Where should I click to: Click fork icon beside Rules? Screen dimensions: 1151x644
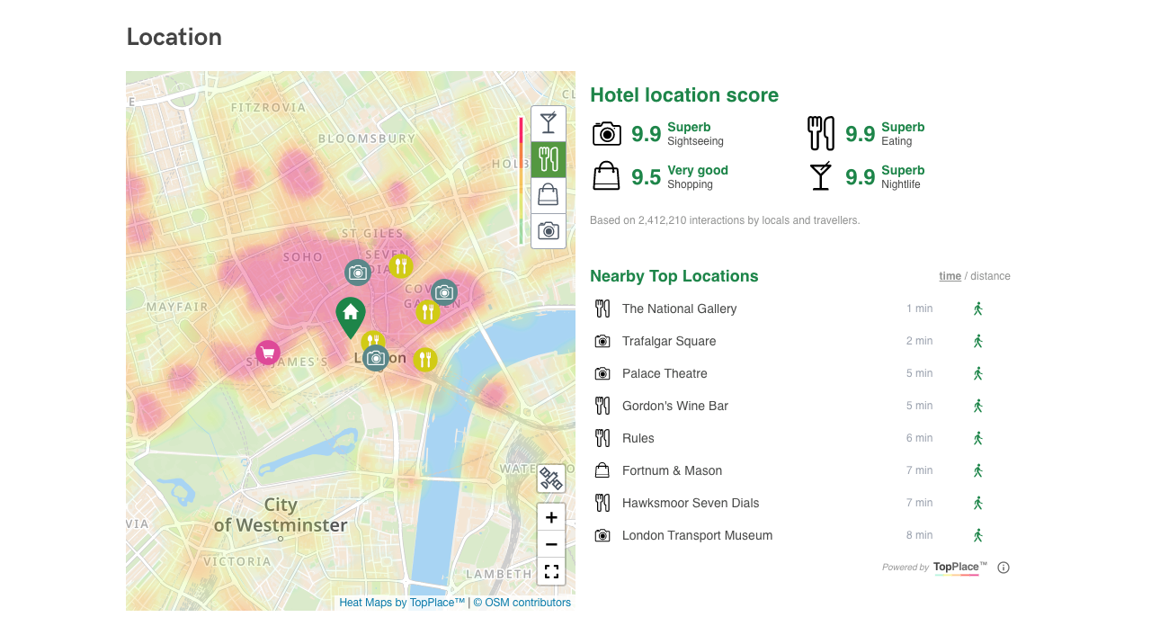[x=602, y=438]
